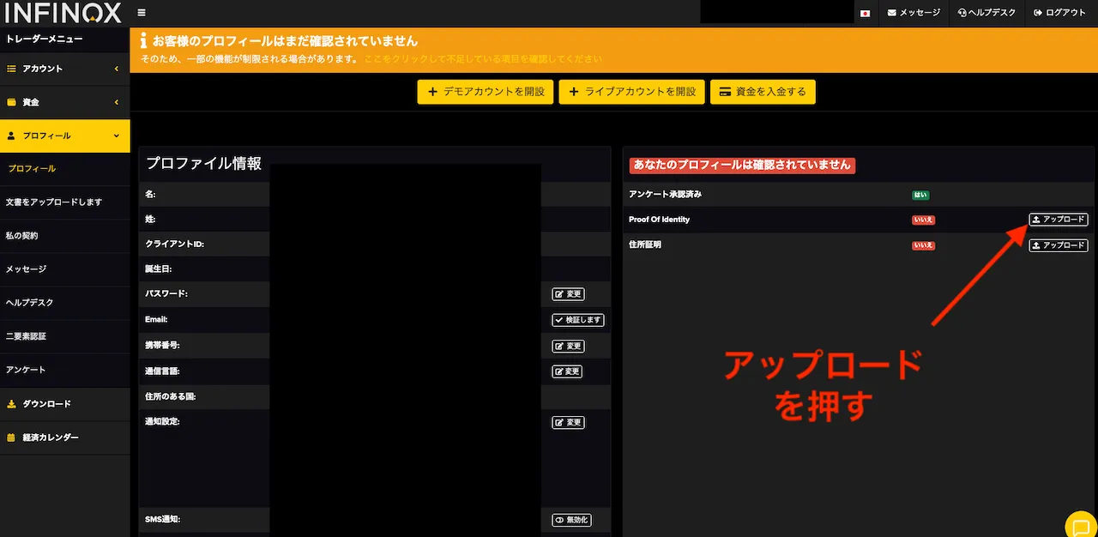Click アップロード for Proof Of Identity
The height and width of the screenshot is (537, 1098).
coord(1059,220)
